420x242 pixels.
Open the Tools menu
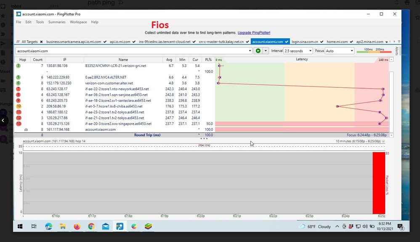(x=40, y=22)
